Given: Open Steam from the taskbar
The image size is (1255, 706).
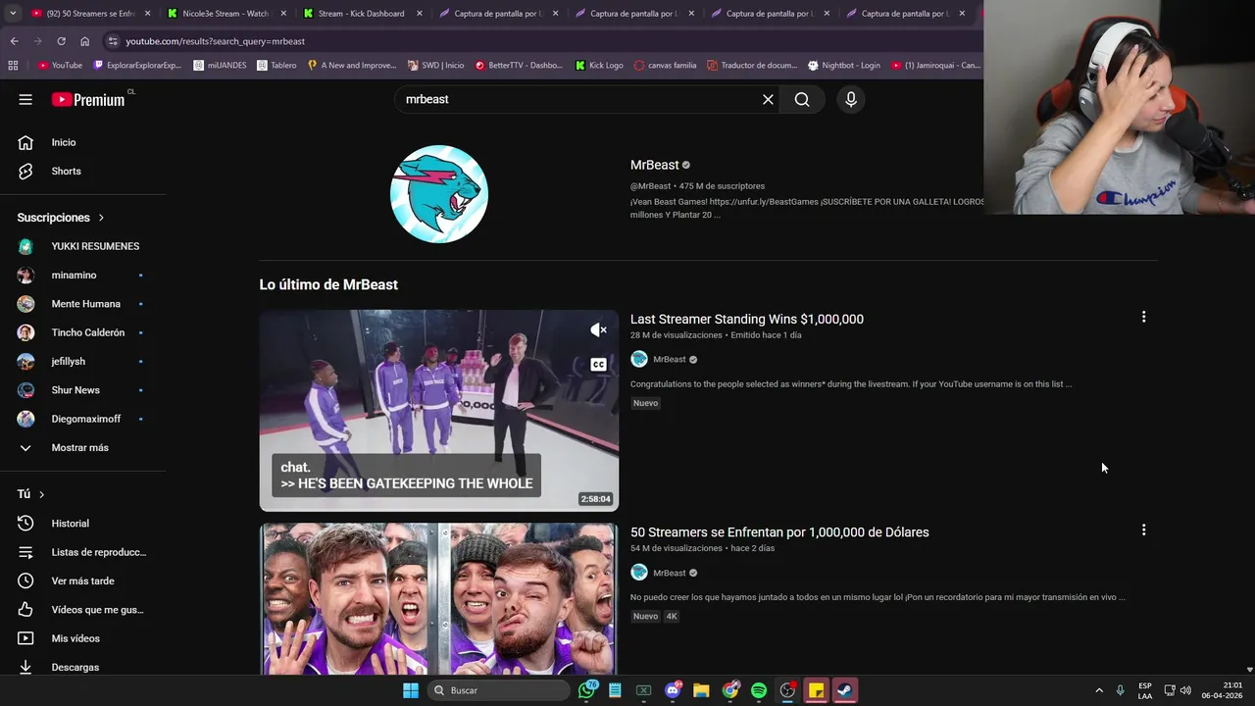Looking at the screenshot, I should coord(844,690).
